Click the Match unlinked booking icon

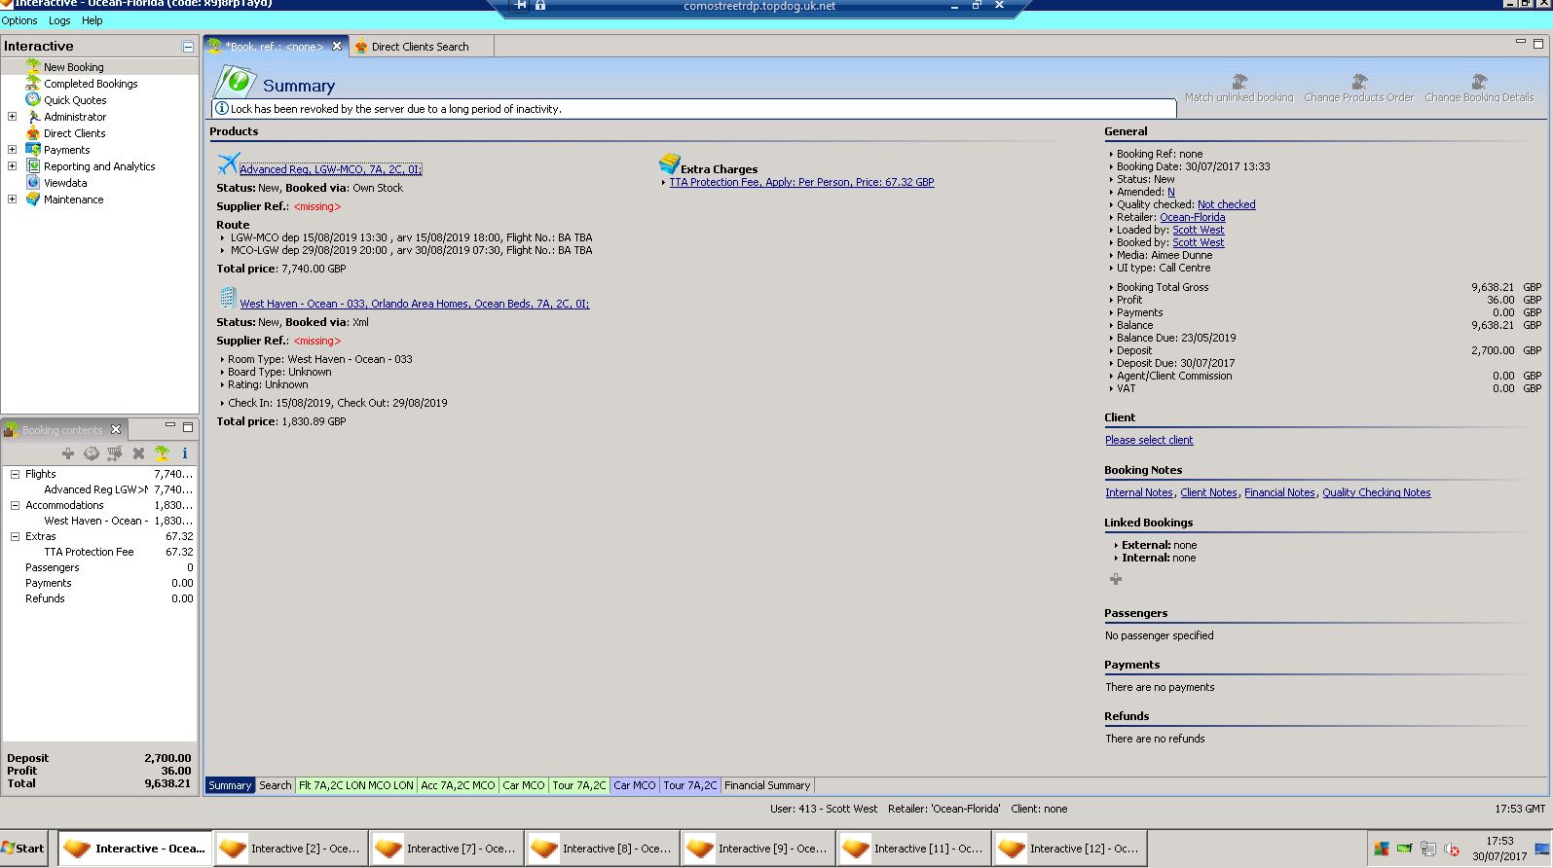(1239, 82)
